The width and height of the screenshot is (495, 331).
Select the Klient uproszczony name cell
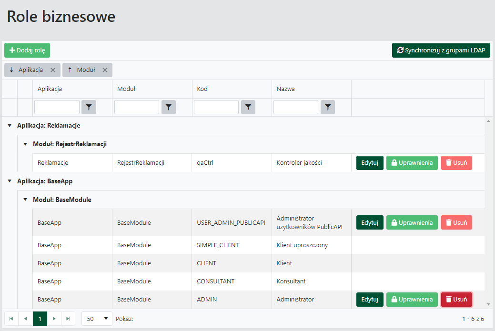tap(312, 245)
